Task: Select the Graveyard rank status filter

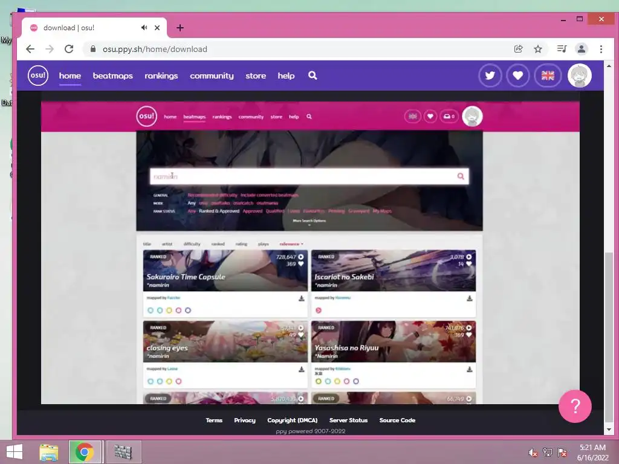Action: (359, 211)
